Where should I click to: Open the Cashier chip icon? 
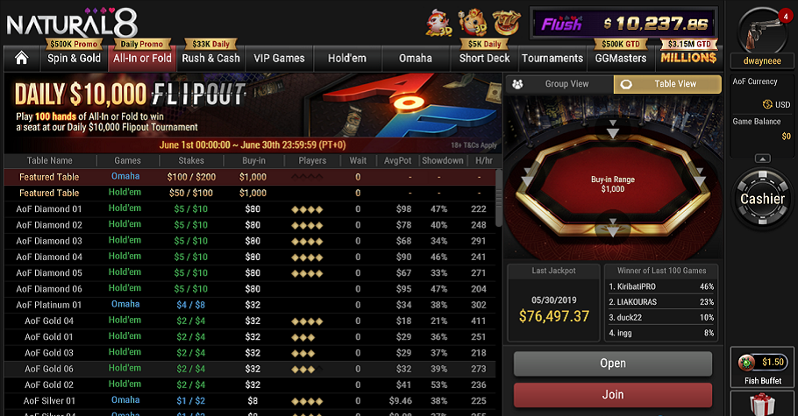click(x=762, y=198)
